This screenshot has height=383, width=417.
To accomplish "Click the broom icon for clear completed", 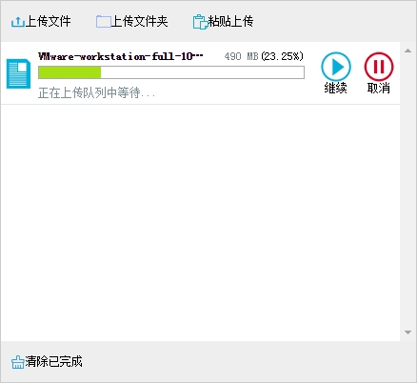I will pos(18,362).
